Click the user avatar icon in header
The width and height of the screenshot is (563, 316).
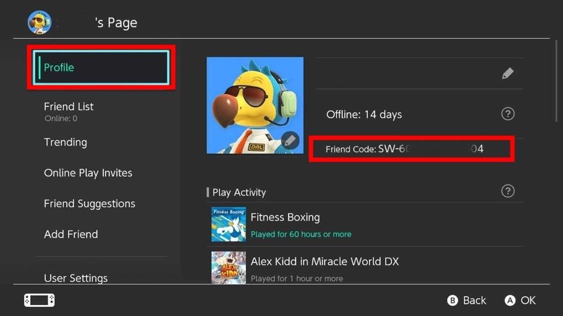pos(39,23)
